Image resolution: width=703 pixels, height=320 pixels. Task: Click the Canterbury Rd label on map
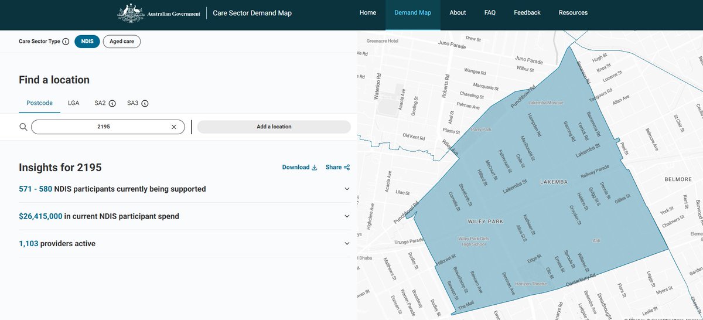pos(579,281)
